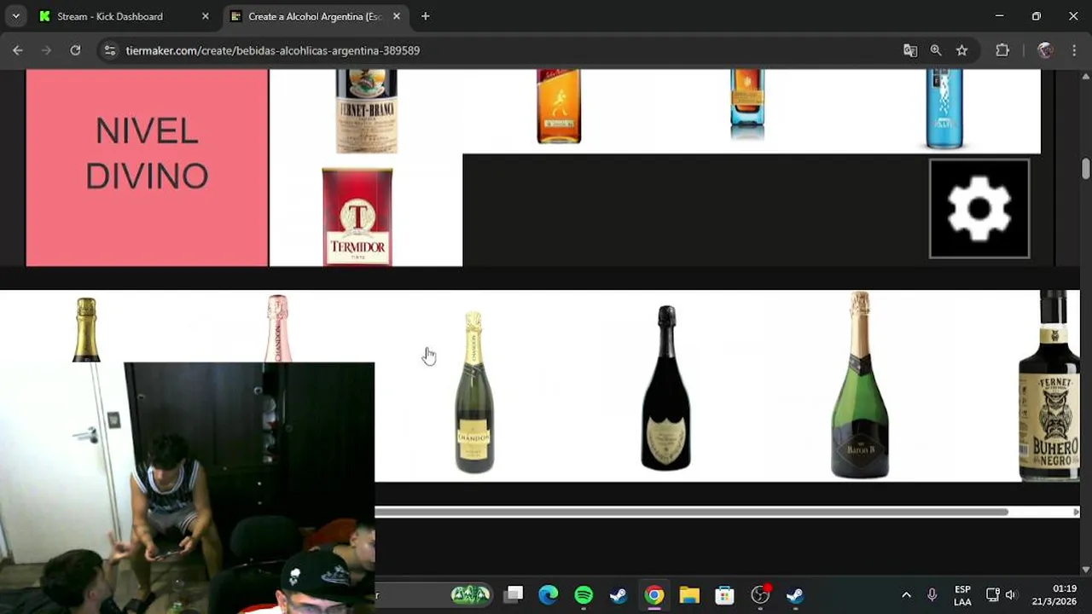The width and height of the screenshot is (1092, 614).
Task: Launch Microsoft Edge from the taskbar
Action: 549,594
